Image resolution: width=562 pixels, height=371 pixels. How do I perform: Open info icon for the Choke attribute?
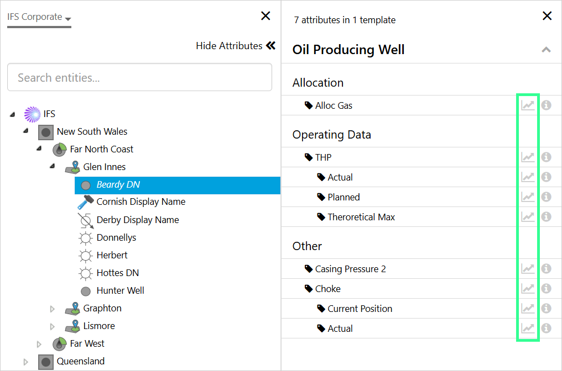click(x=546, y=289)
